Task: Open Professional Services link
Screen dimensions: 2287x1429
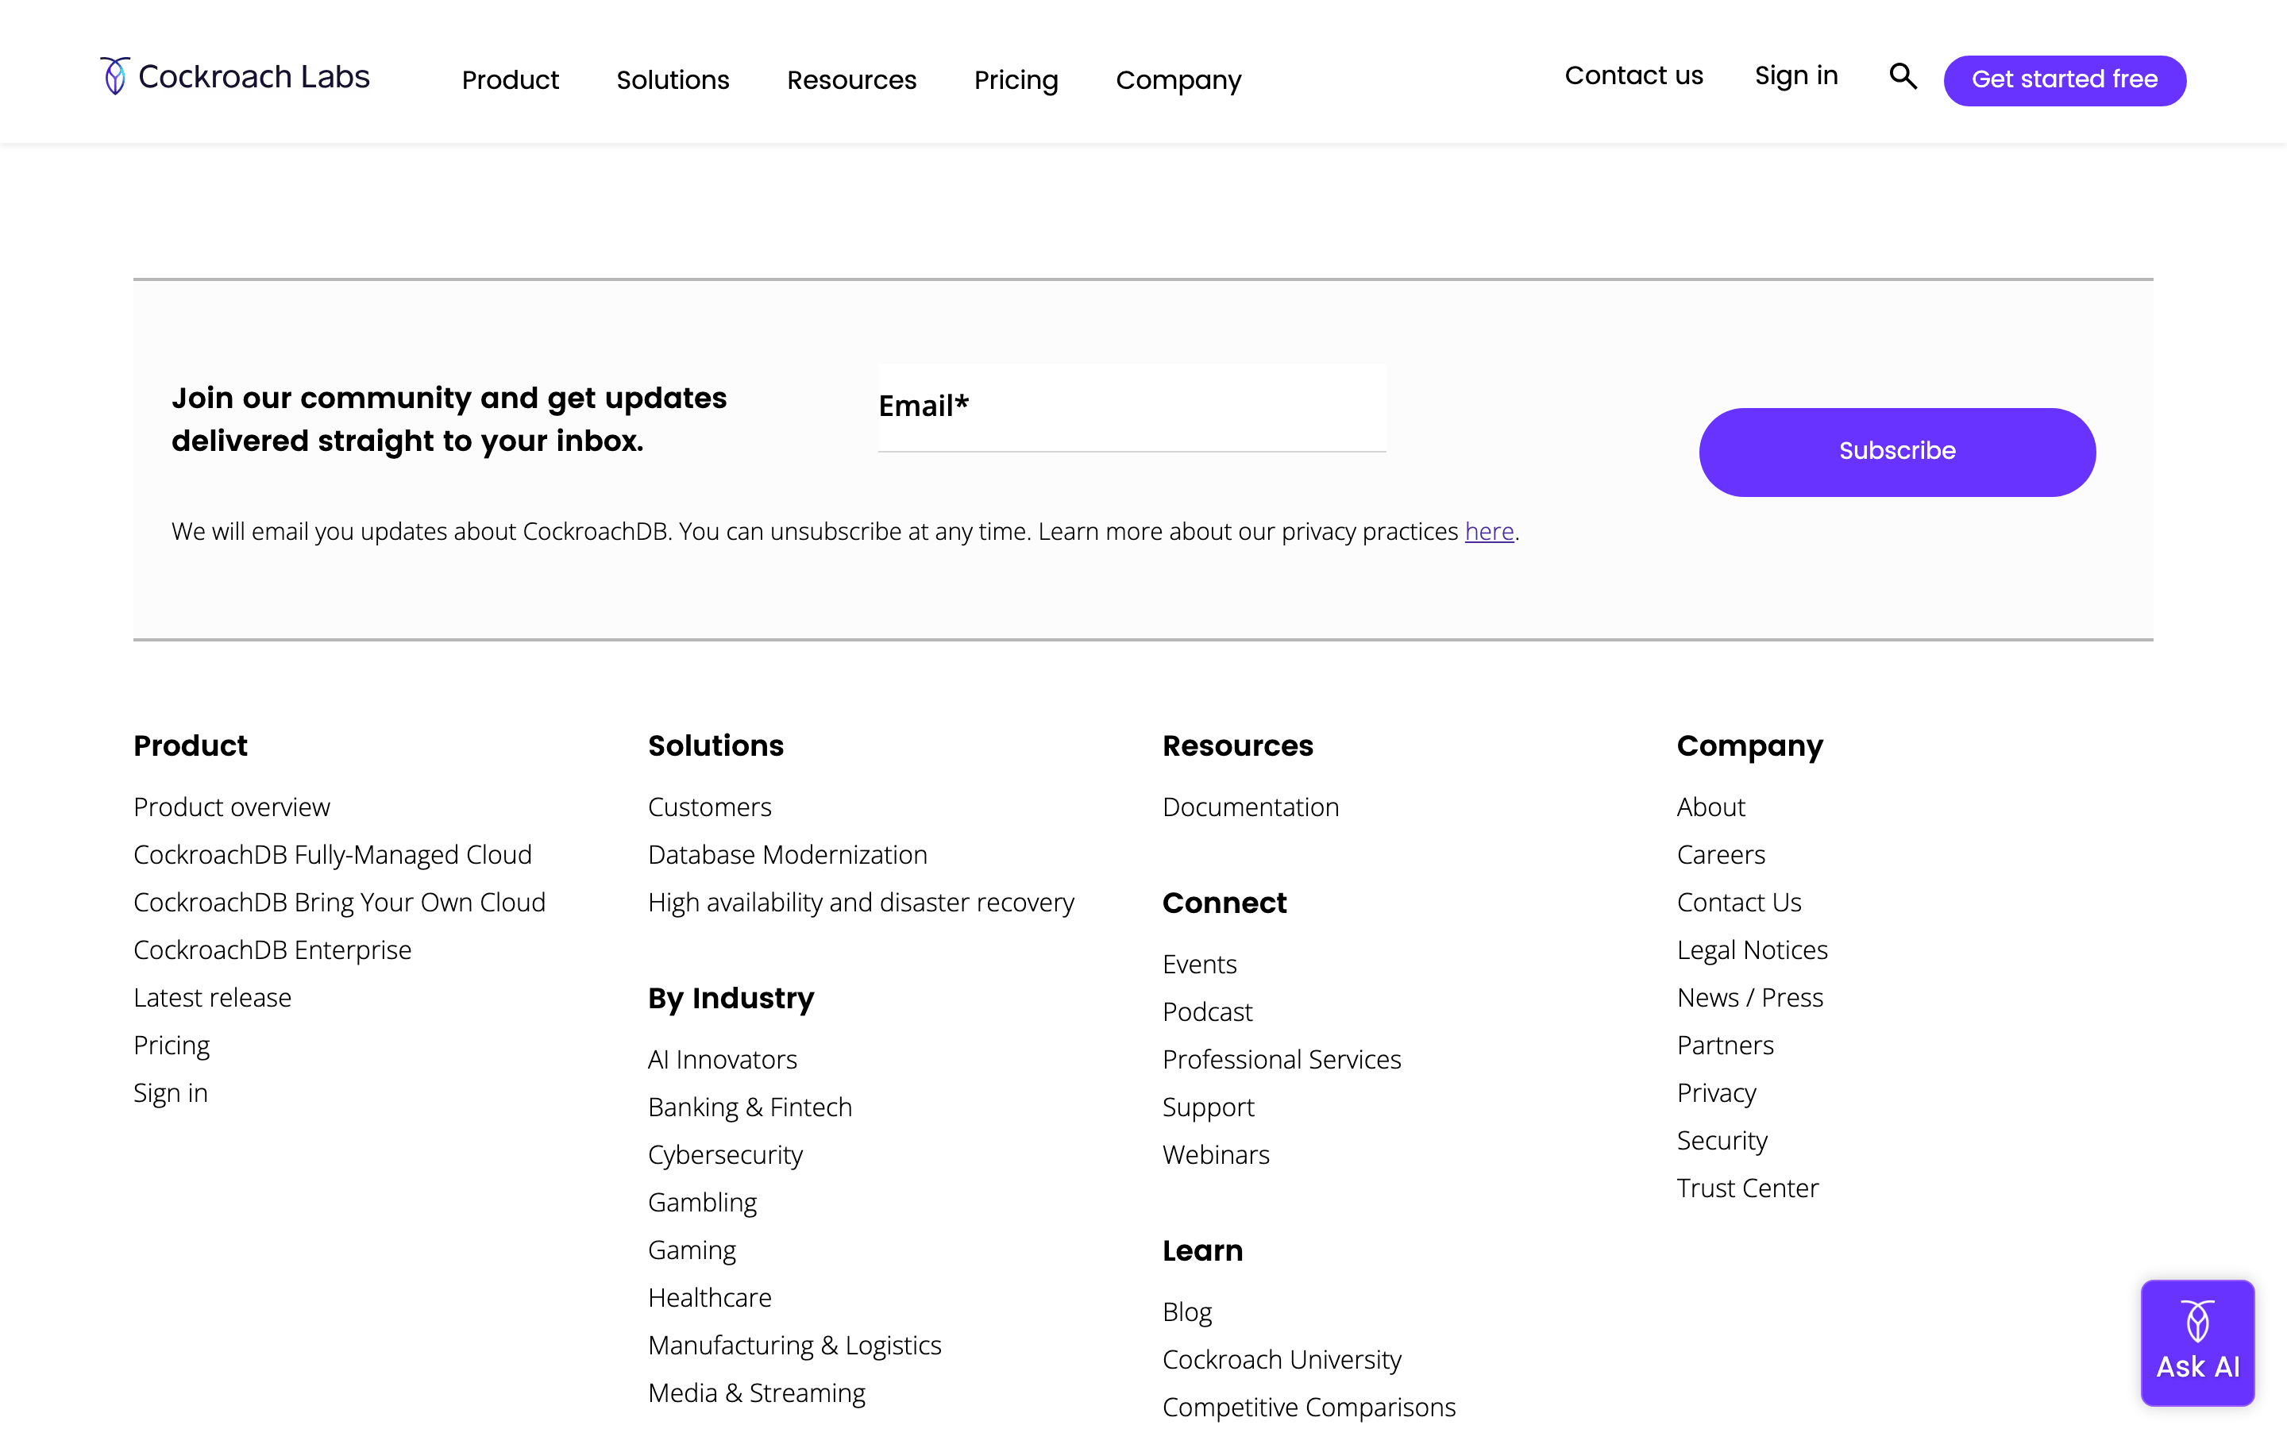Action: [1282, 1060]
